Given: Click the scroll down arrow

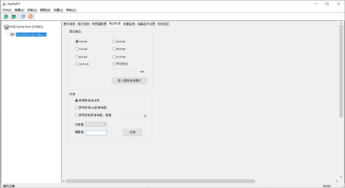Looking at the screenshot, I should click(341, 177).
